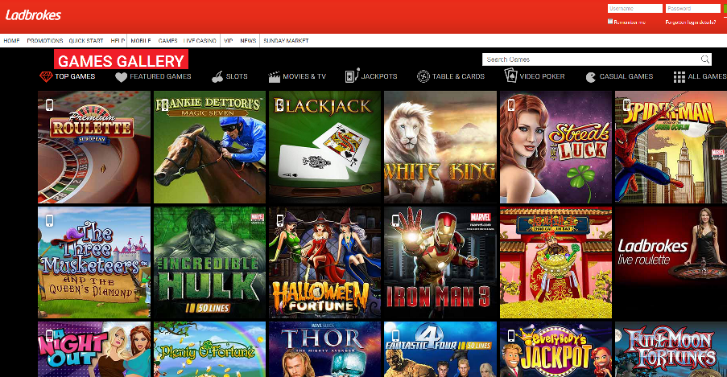The height and width of the screenshot is (377, 727).
Task: Open Streak of Luck game tile
Action: click(x=556, y=147)
